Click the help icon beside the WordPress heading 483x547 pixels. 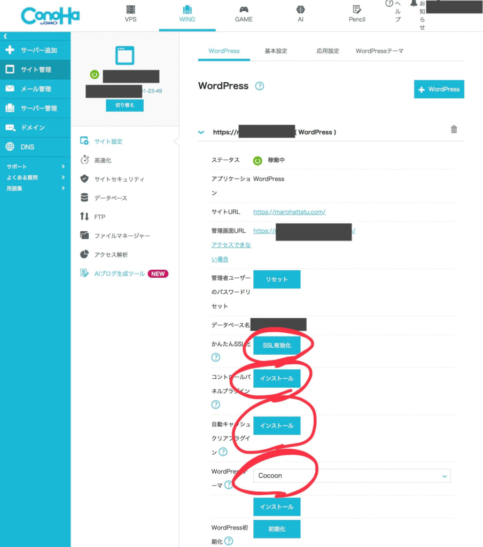tap(260, 86)
